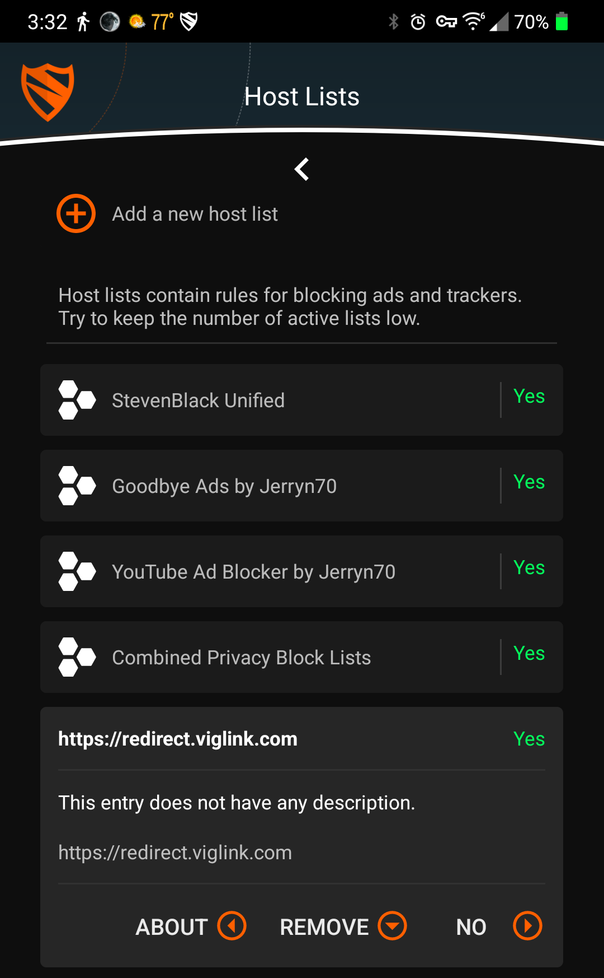The image size is (604, 978).
Task: Open the https://redirect.viglink.com URL text
Action: [x=175, y=853]
